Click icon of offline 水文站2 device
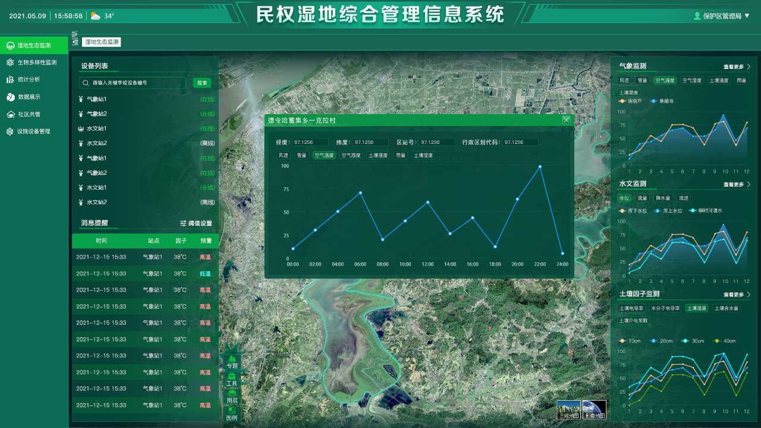Viewport: 761px width, 428px height. [x=81, y=143]
